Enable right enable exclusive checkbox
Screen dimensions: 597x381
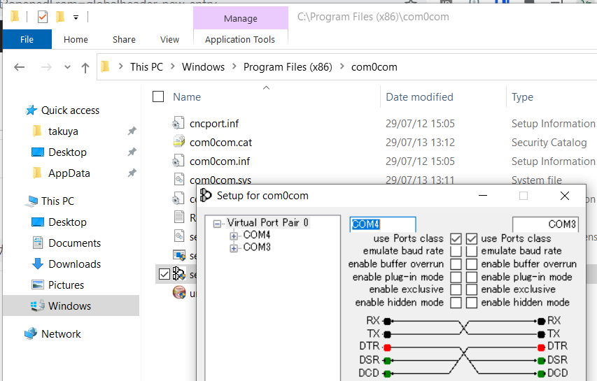(x=472, y=289)
